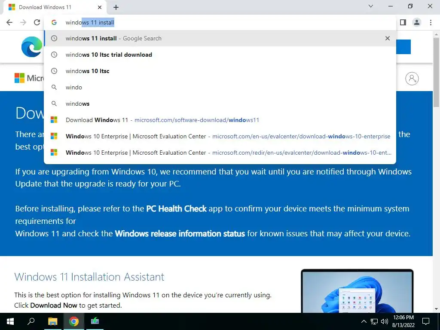Open File Explorer from the taskbar
The height and width of the screenshot is (330, 440).
pos(52,321)
